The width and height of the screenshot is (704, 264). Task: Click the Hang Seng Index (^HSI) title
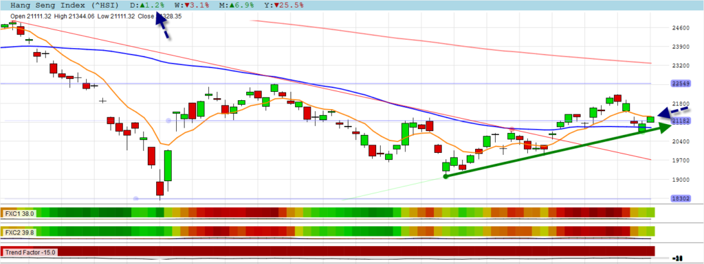[x=65, y=5]
